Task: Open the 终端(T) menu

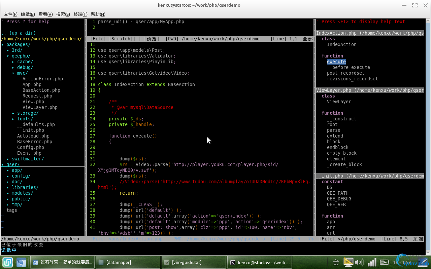Action: coord(80,14)
